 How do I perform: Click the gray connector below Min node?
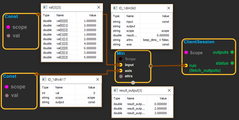(x=133, y=83)
